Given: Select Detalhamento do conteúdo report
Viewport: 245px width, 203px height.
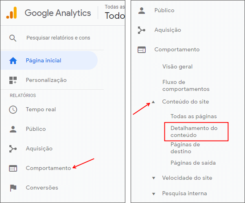Looking at the screenshot, I should 194,132.
